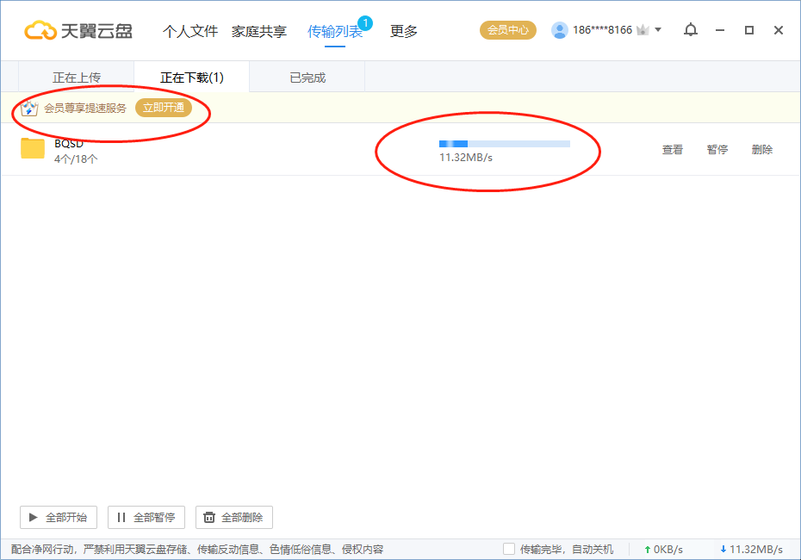Click the 立即开通 button
The height and width of the screenshot is (560, 801).
(x=164, y=108)
